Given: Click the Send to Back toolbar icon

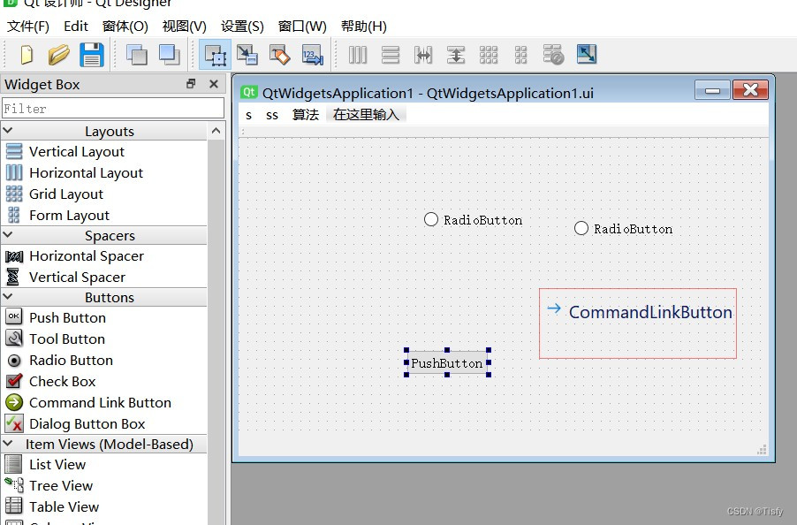Looking at the screenshot, I should pos(136,55).
